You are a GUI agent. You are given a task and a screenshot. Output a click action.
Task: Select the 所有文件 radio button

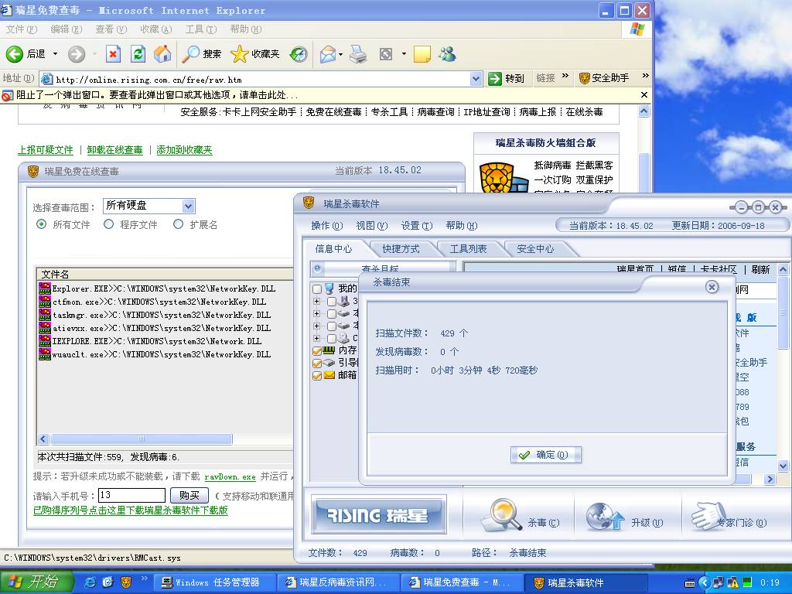(42, 224)
